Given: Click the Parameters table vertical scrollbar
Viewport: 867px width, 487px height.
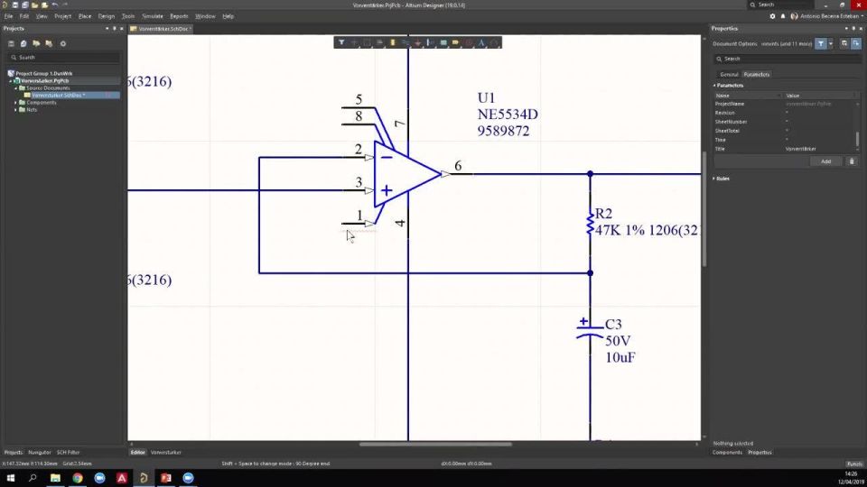Looking at the screenshot, I should point(858,139).
